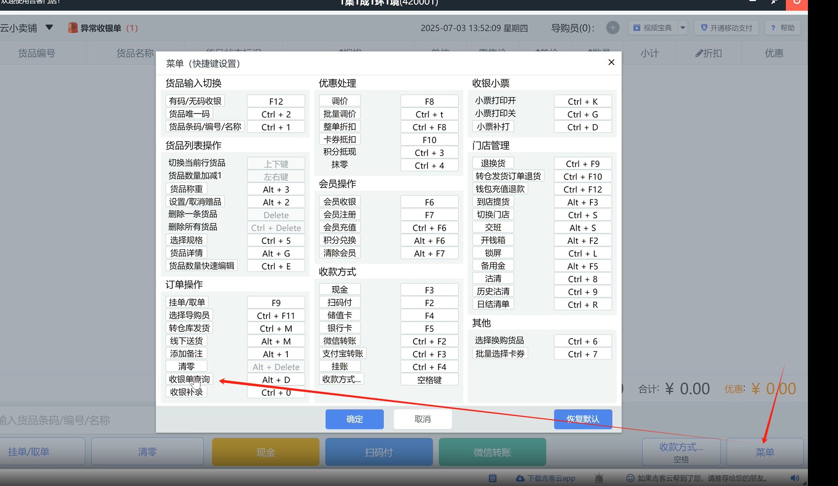Open the dropdown arrow beside 视频宝典
The width and height of the screenshot is (838, 486).
pos(683,28)
